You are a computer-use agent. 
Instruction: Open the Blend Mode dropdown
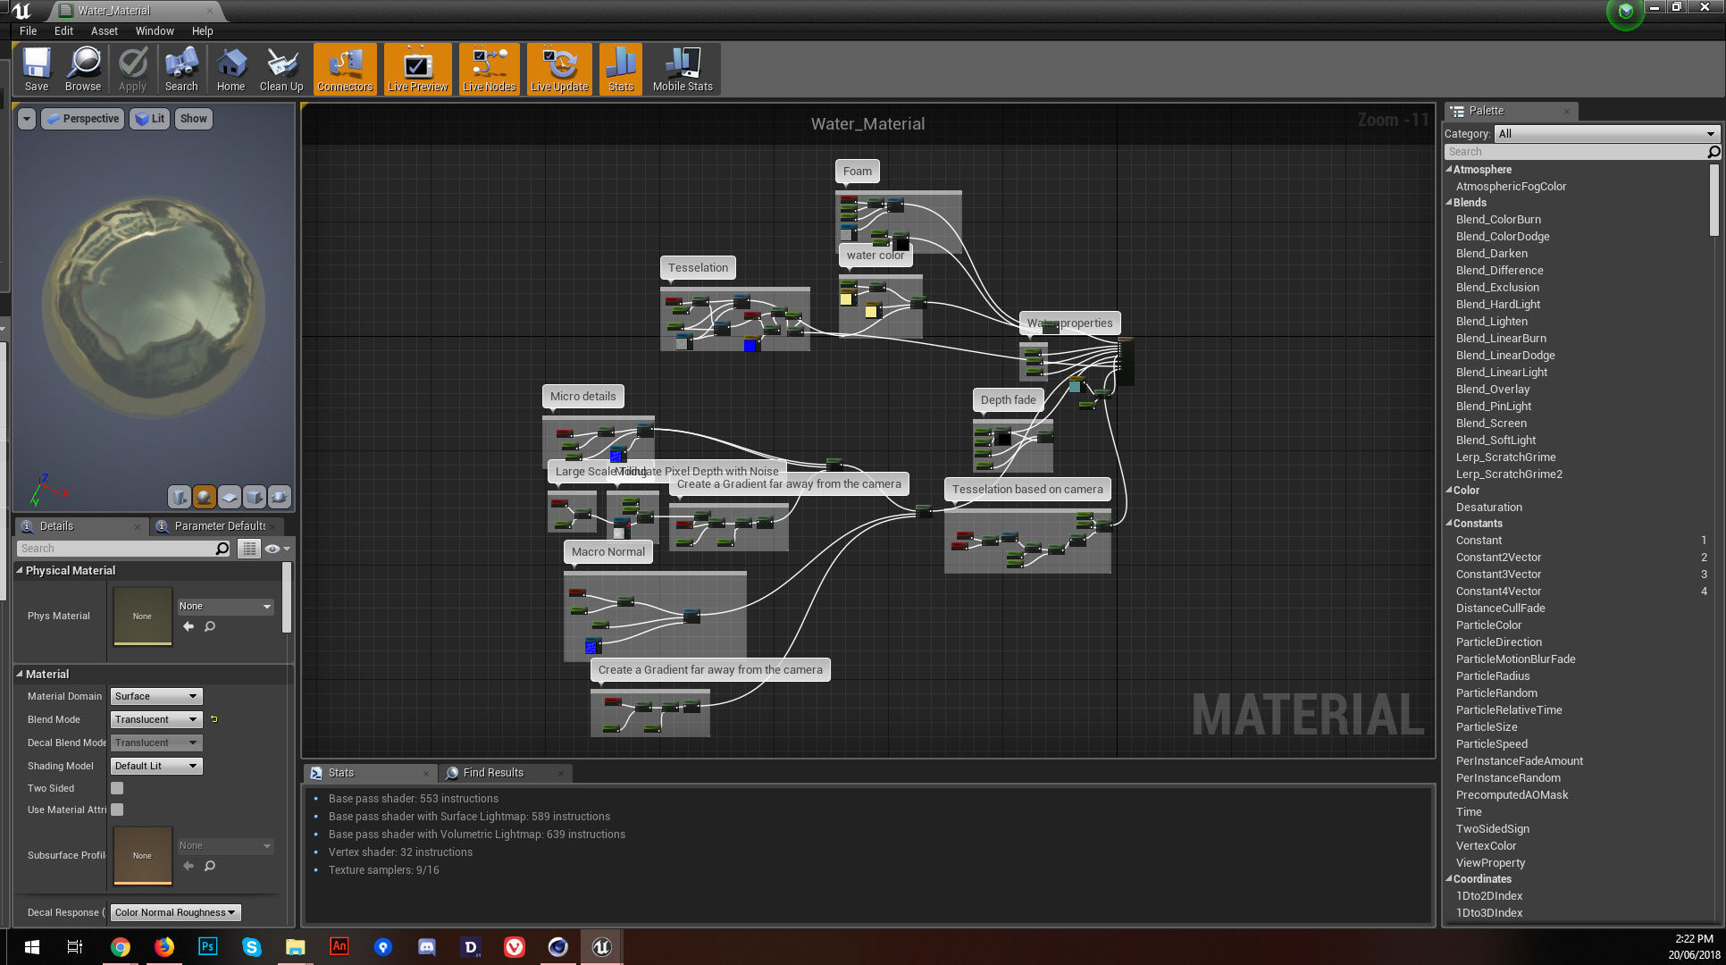(x=156, y=719)
